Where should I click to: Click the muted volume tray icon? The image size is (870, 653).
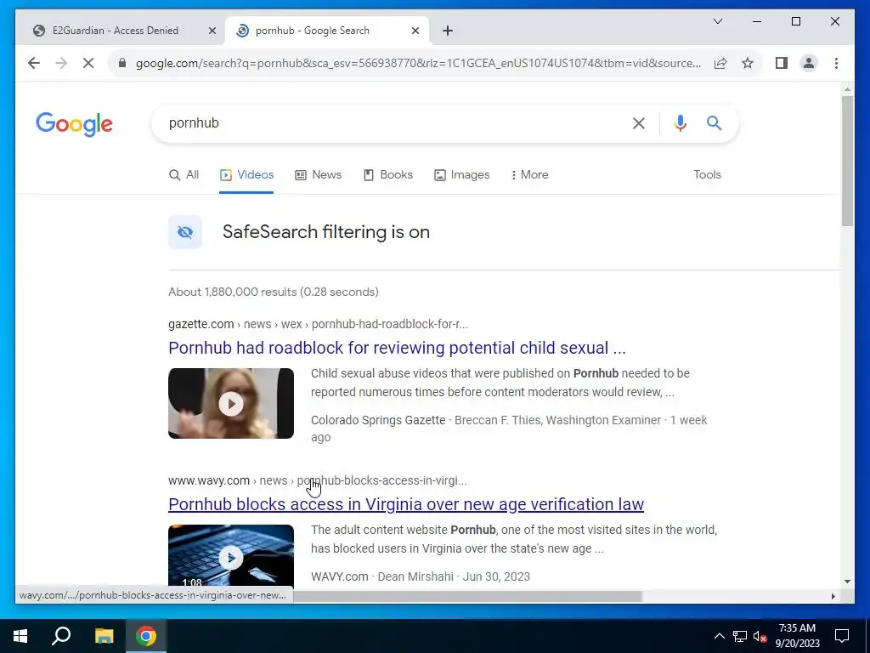pos(760,636)
